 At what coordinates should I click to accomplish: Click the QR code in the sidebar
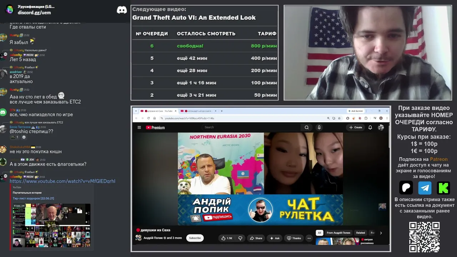[x=424, y=237]
